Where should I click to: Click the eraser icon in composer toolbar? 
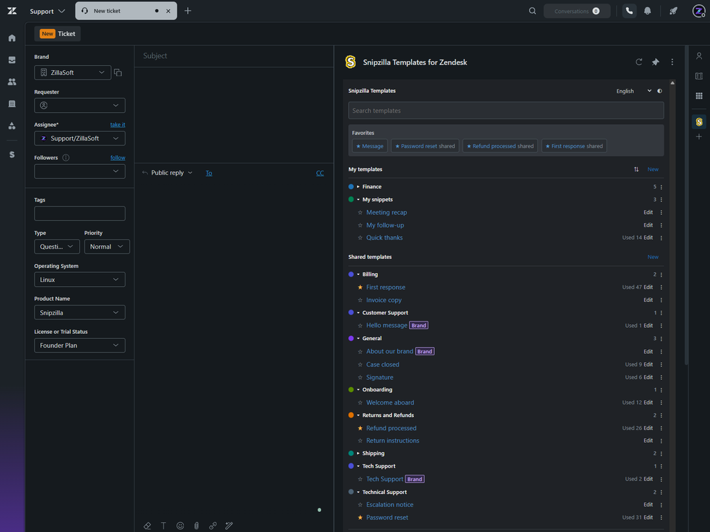point(147,526)
